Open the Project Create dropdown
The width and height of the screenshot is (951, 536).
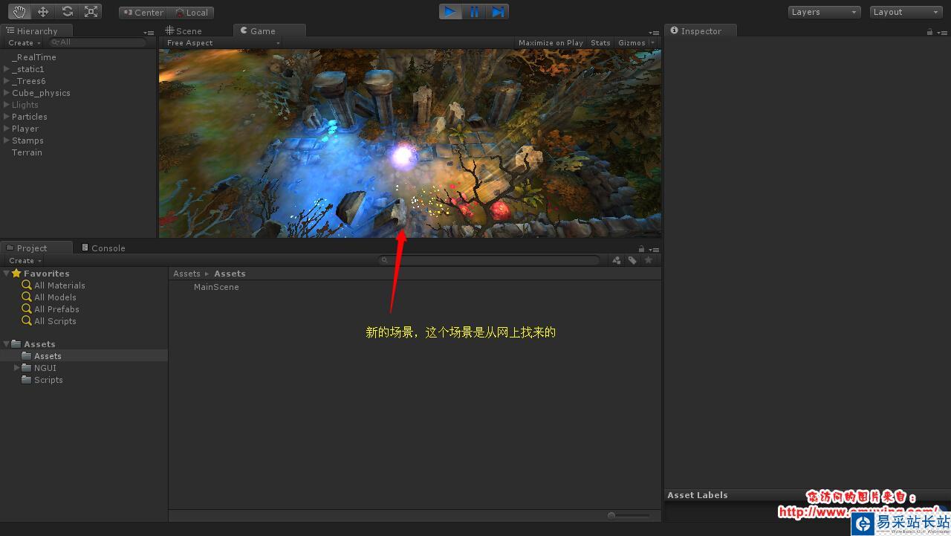tap(25, 261)
